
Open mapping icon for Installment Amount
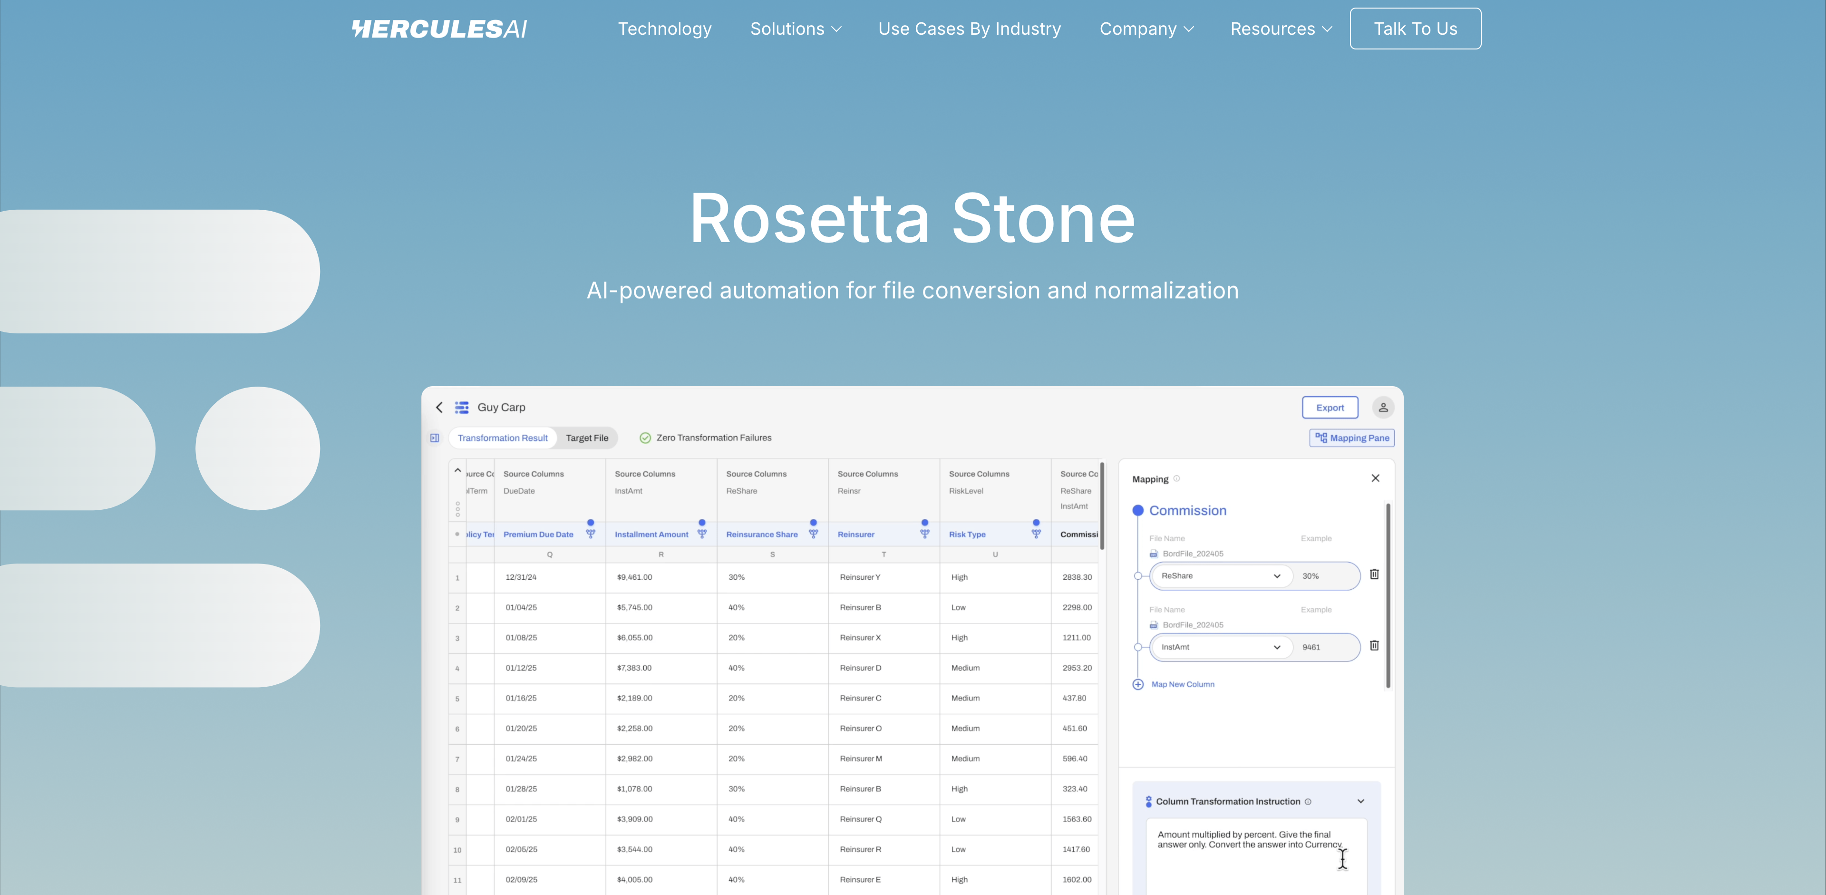coord(702,534)
